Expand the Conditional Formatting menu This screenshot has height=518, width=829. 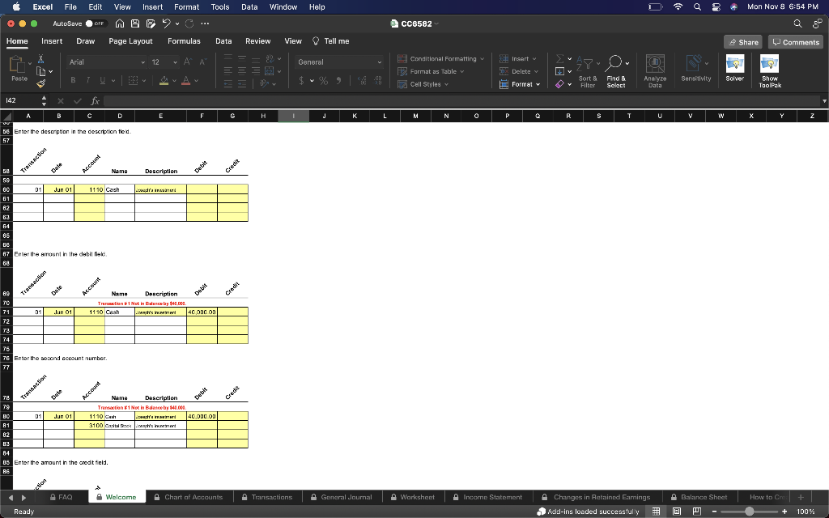440,58
